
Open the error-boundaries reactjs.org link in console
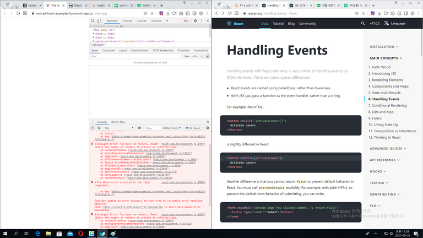133,207
